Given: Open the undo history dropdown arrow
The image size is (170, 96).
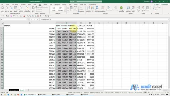Looking at the screenshot, I should coord(15,16).
